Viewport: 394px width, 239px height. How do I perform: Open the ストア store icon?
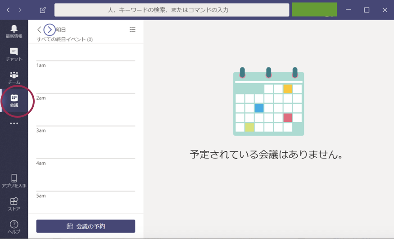tap(14, 204)
